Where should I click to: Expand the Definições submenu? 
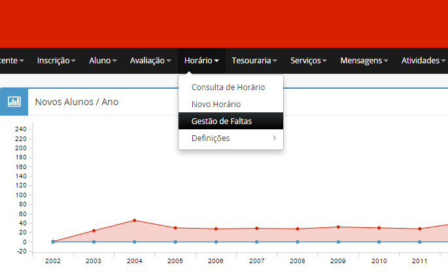211,138
